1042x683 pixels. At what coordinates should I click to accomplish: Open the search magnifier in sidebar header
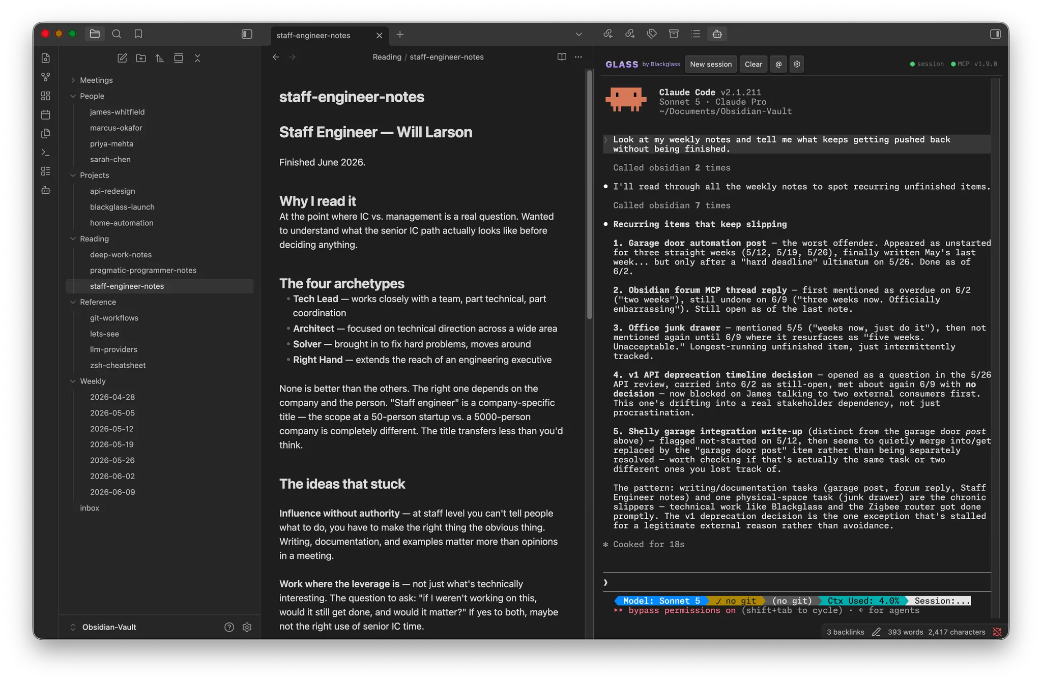pyautogui.click(x=117, y=34)
